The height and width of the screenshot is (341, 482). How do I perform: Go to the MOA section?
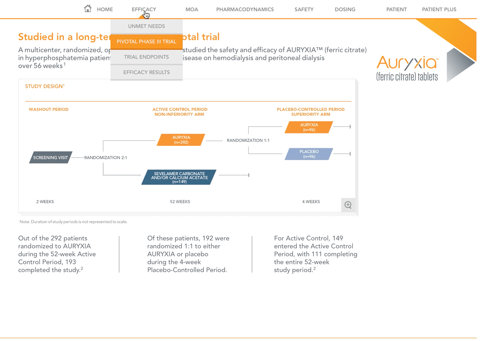(192, 9)
